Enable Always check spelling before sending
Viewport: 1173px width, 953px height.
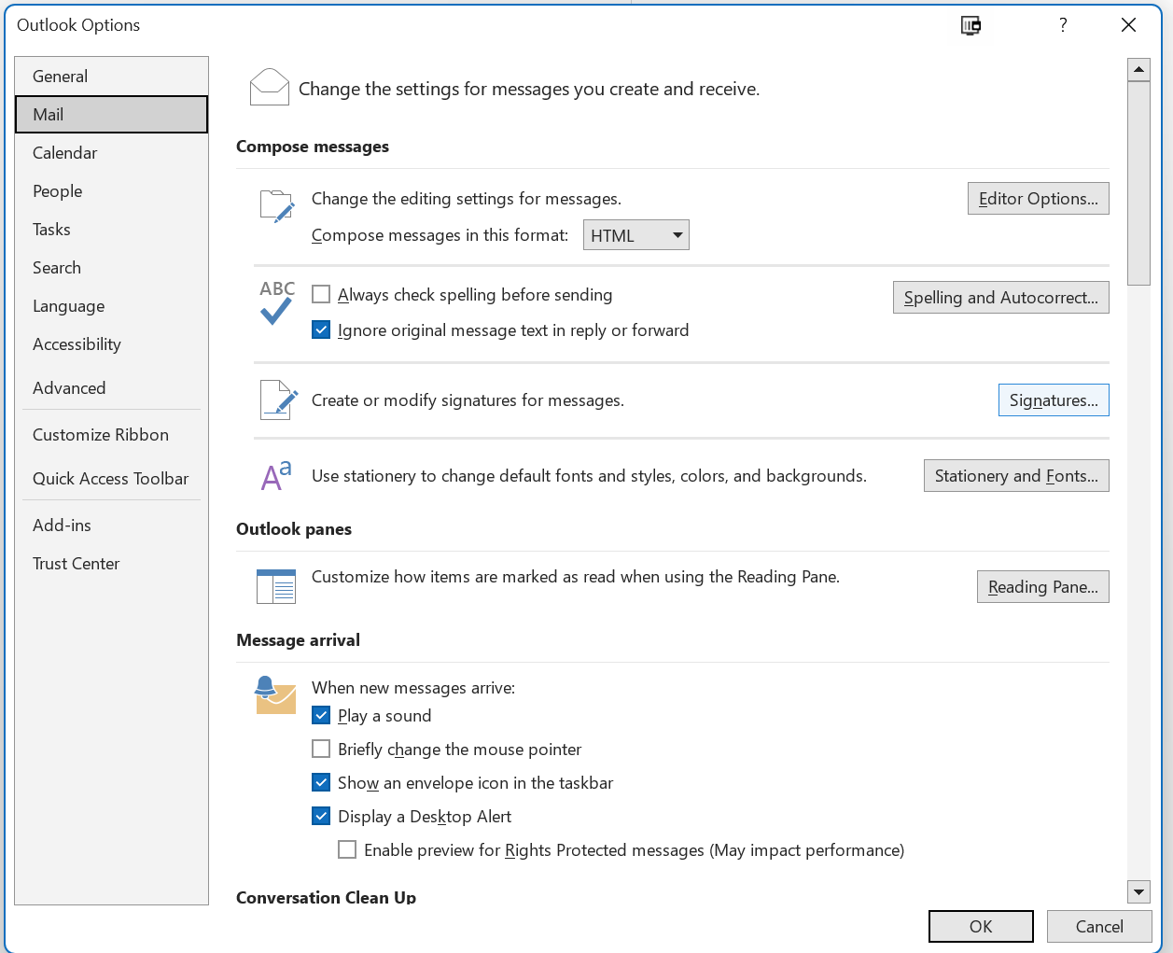point(321,295)
